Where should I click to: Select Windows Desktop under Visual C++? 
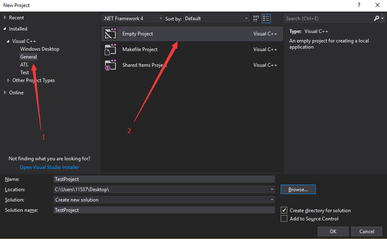tap(40, 49)
